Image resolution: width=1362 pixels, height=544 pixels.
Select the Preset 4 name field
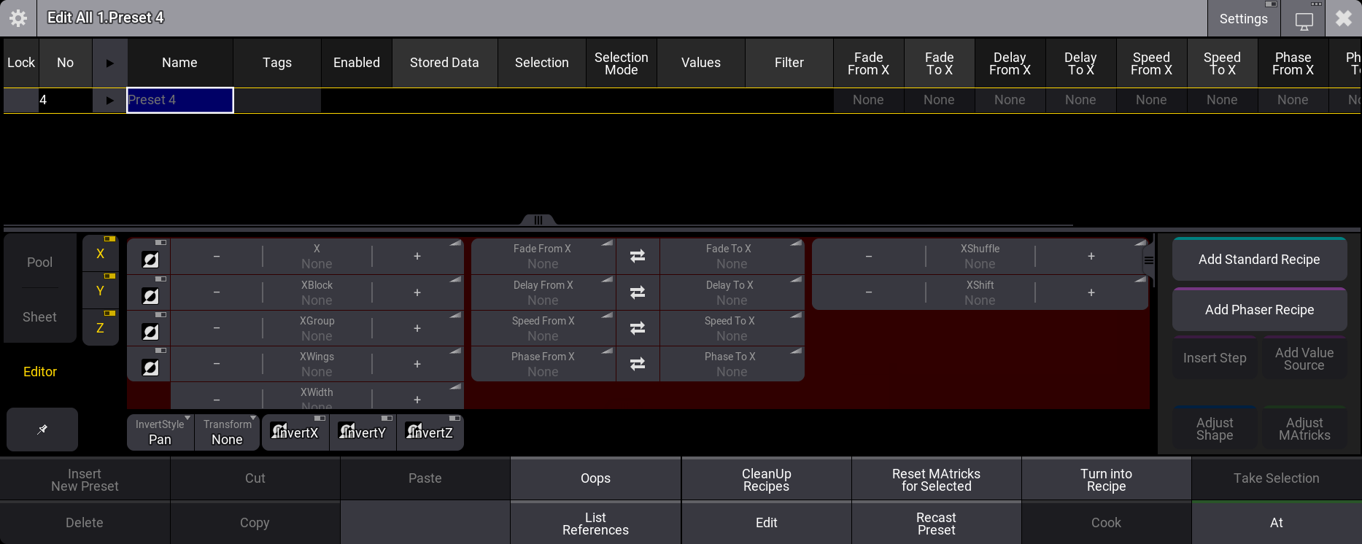coord(180,100)
